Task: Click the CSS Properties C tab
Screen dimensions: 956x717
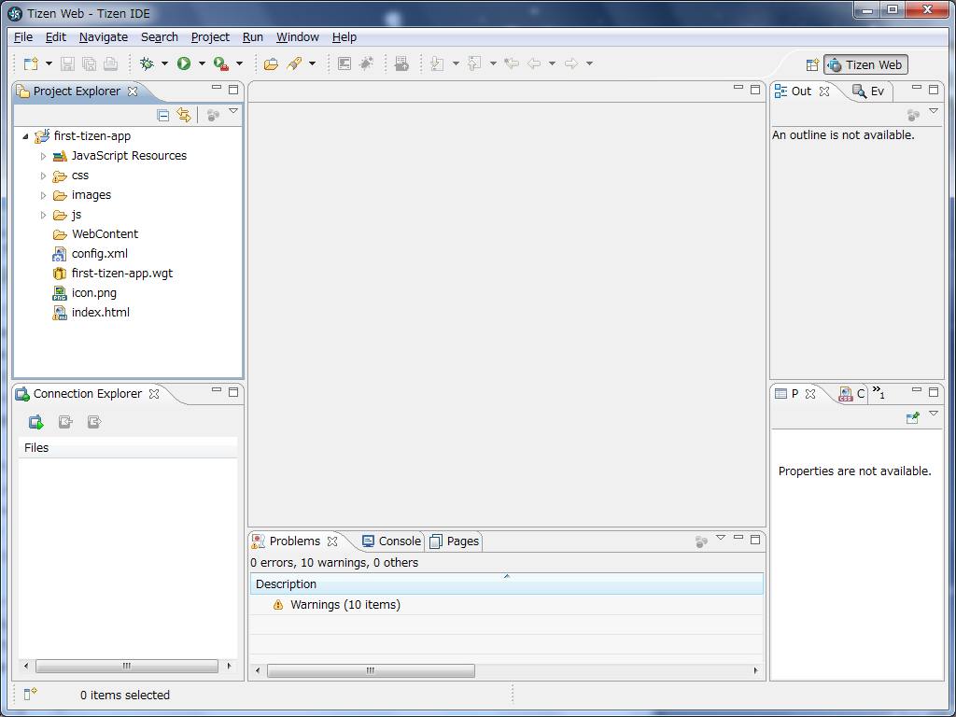Action: [853, 394]
